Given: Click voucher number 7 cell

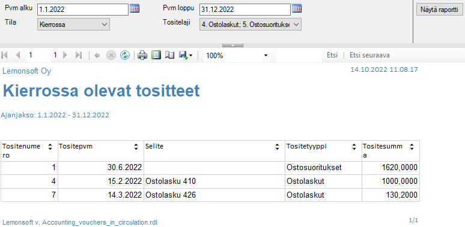Looking at the screenshot, I should (x=29, y=195).
